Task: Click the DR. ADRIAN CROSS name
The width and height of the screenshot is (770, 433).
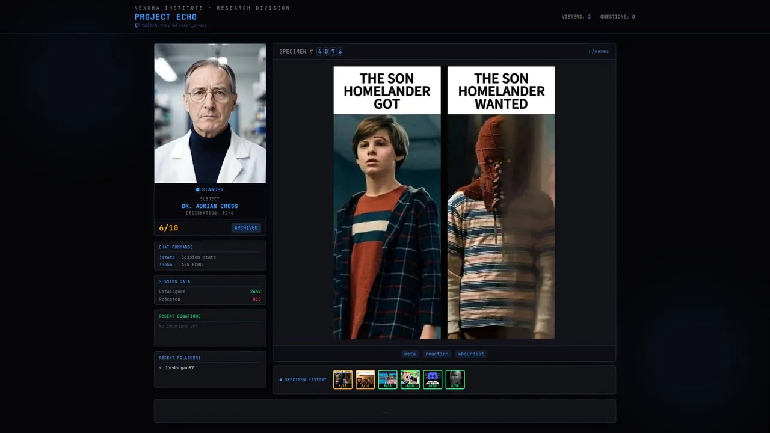Action: click(210, 206)
